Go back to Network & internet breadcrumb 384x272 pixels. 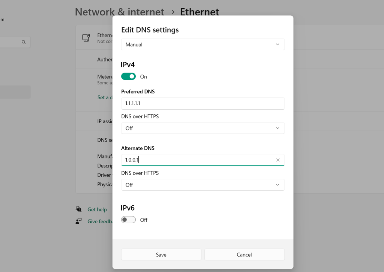click(119, 12)
